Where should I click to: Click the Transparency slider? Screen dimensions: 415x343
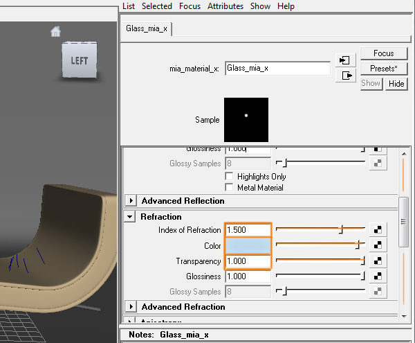(320, 261)
